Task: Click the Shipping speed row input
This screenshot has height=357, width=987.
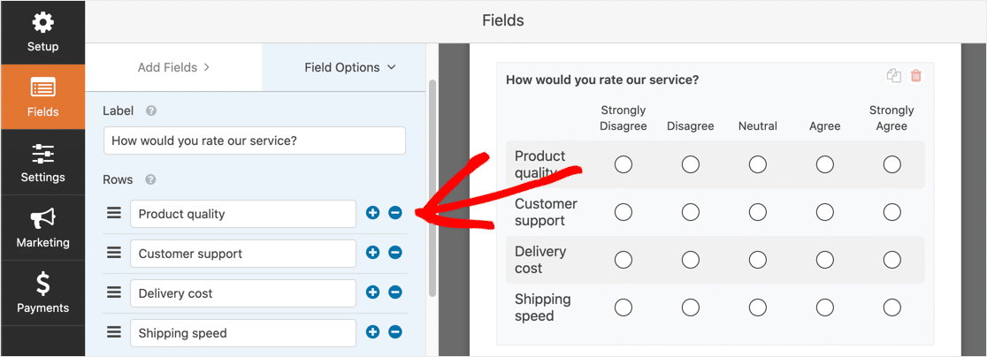Action: (x=243, y=333)
